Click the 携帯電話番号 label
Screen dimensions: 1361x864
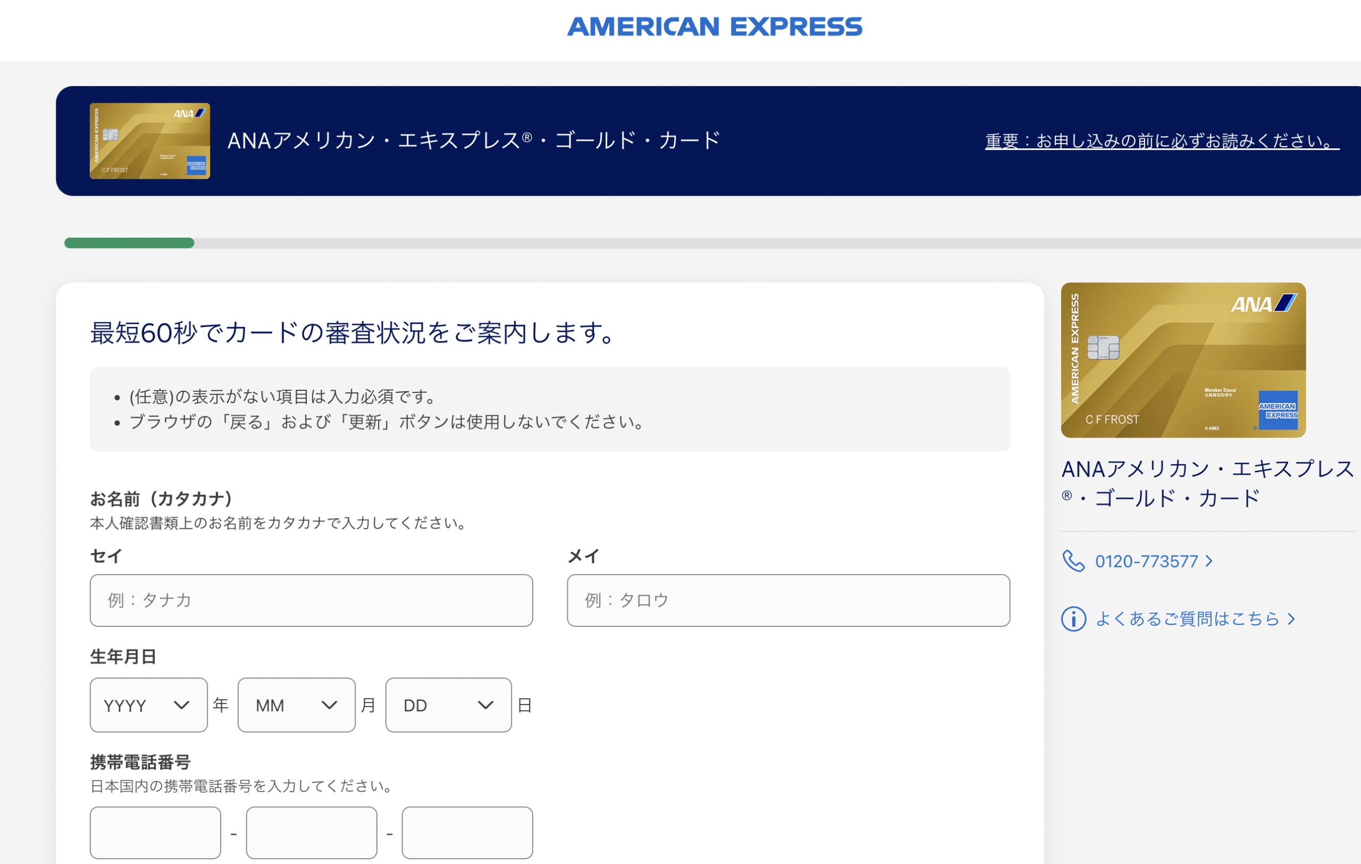[x=140, y=762]
